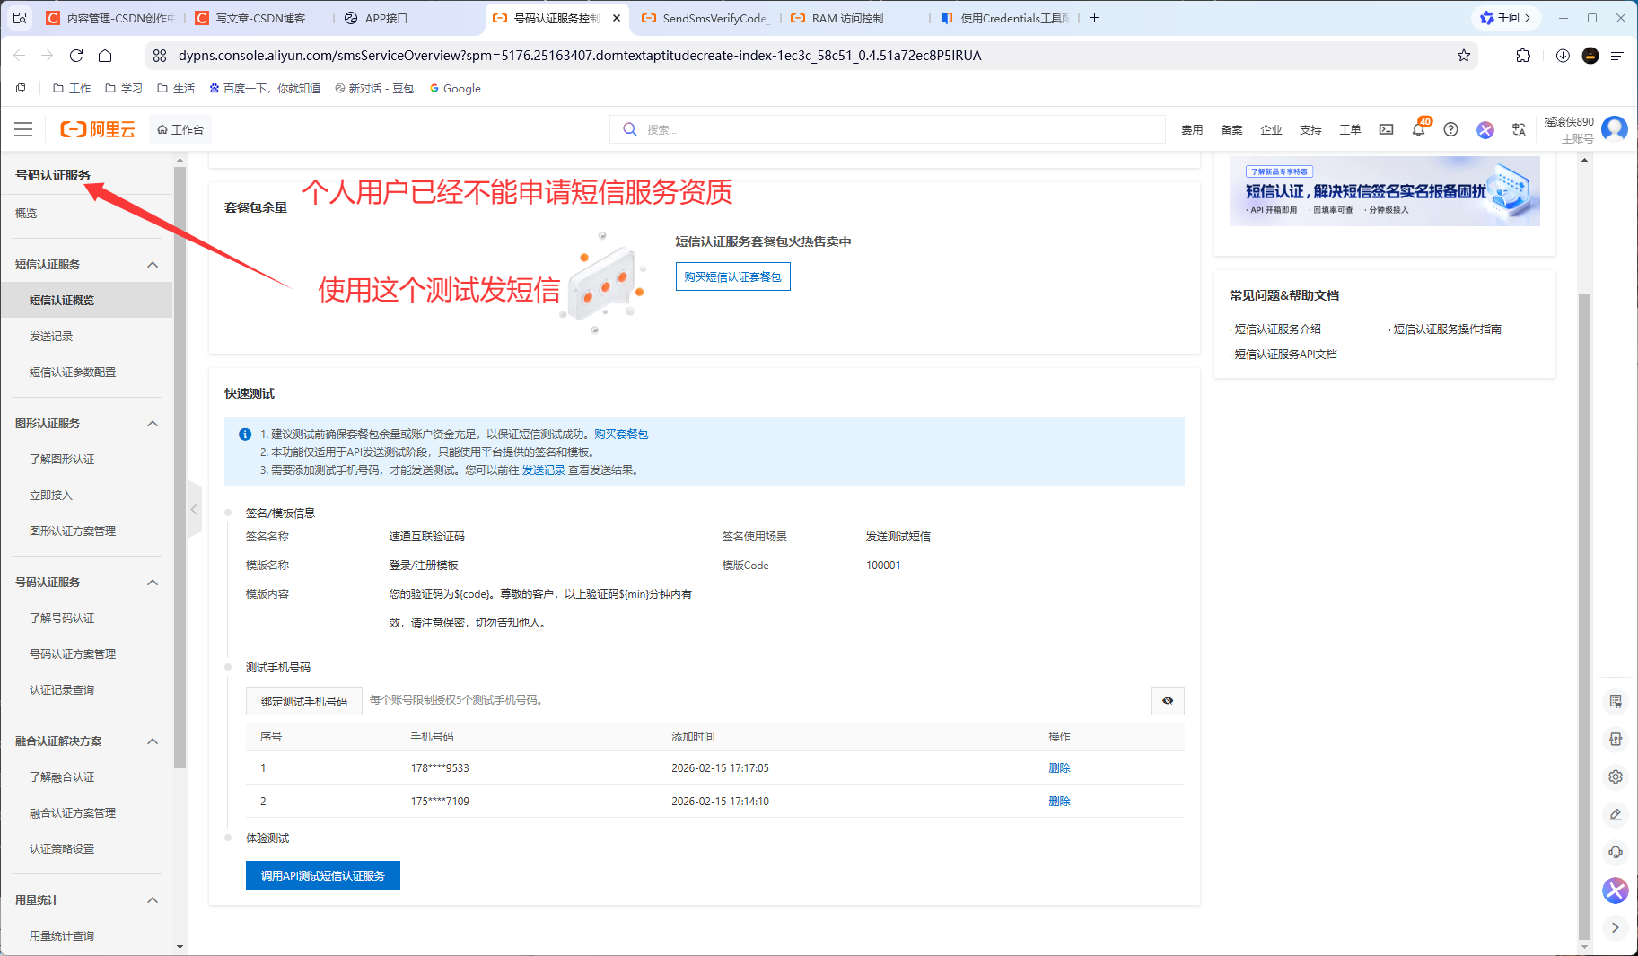Viewport: 1638px width, 956px height.
Task: Open the 备案 menu
Action: [x=1231, y=130]
